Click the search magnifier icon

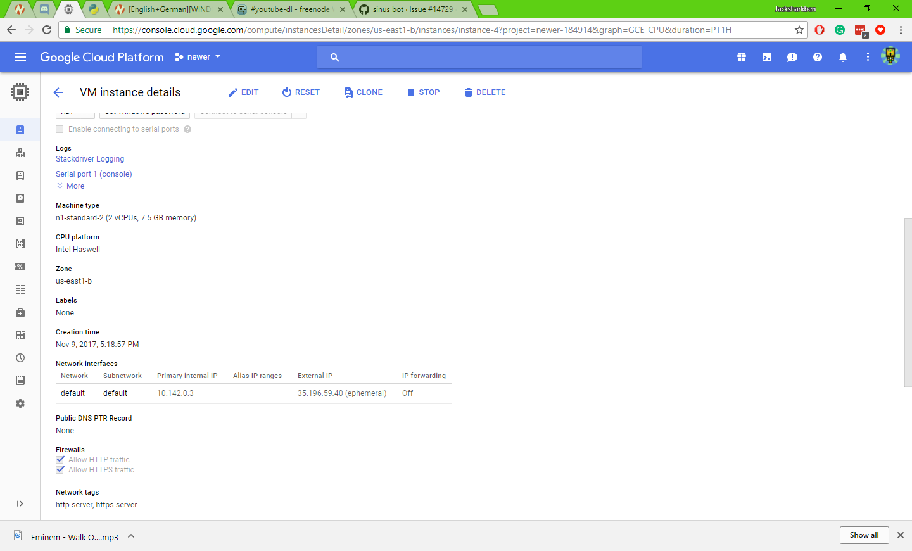click(335, 57)
